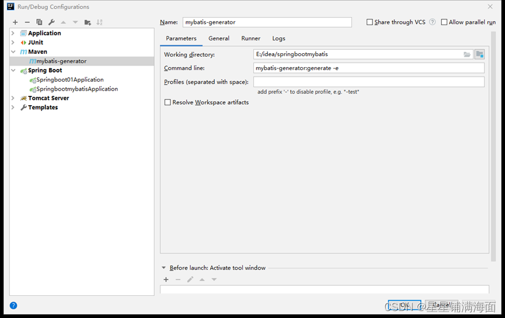Open help for Share through VCS
This screenshot has height=318, width=505.
(x=433, y=22)
